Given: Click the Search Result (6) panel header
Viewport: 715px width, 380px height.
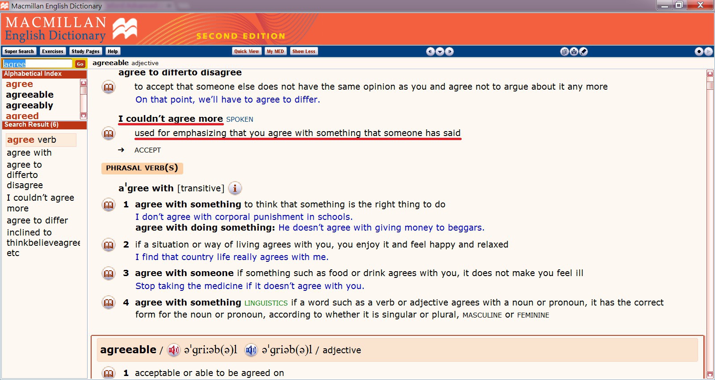Looking at the screenshot, I should 44,124.
